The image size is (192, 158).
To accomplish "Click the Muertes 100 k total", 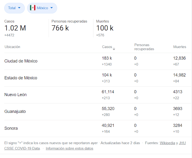I will pos(105,28).
